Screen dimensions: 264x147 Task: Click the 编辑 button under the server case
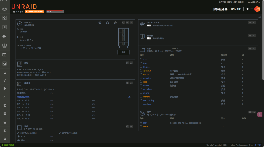pyautogui.click(x=123, y=52)
